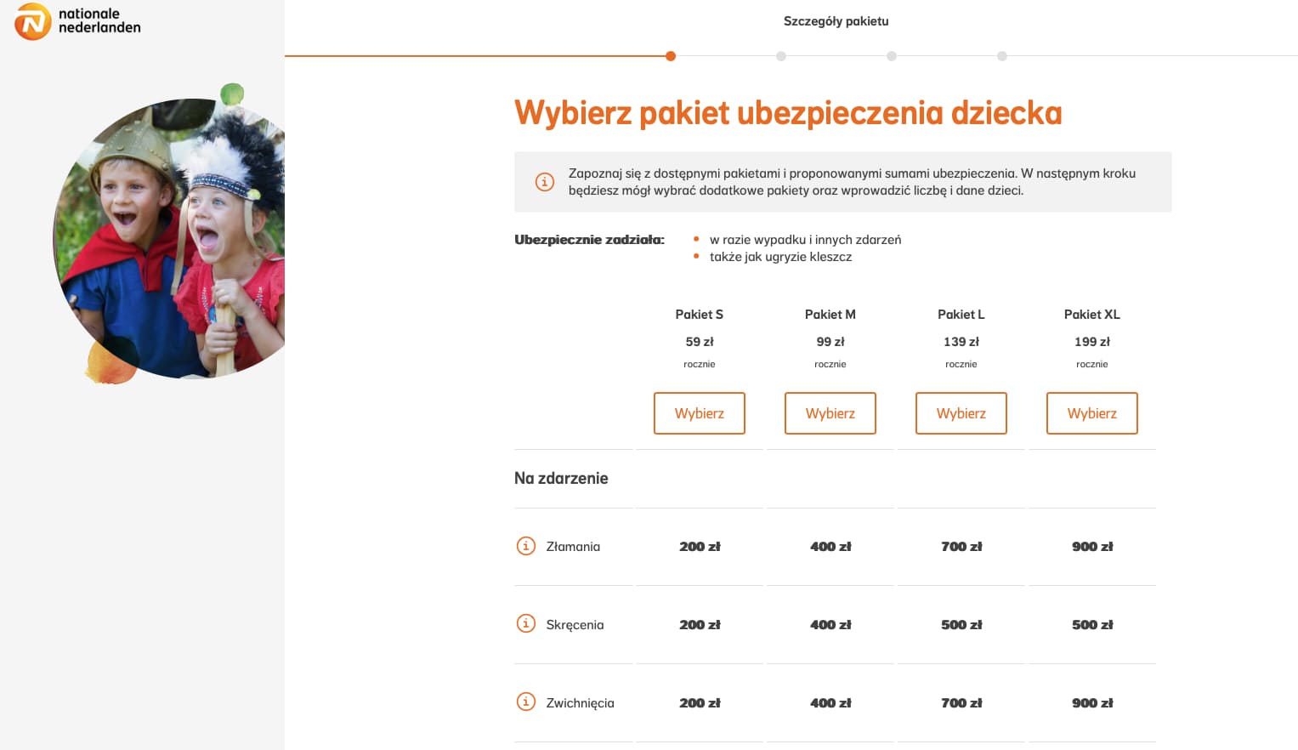Click Złamania 200 zł value for Pakiet S
The width and height of the screenshot is (1298, 750).
700,547
